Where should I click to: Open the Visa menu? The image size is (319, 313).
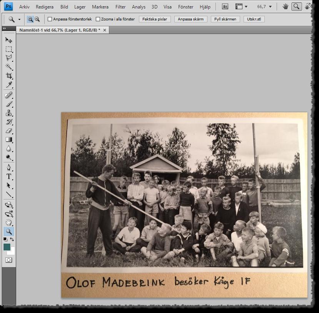point(167,7)
